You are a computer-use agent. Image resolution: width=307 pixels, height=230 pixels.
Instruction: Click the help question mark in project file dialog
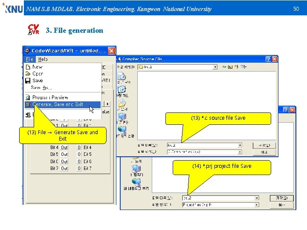pos(286,110)
